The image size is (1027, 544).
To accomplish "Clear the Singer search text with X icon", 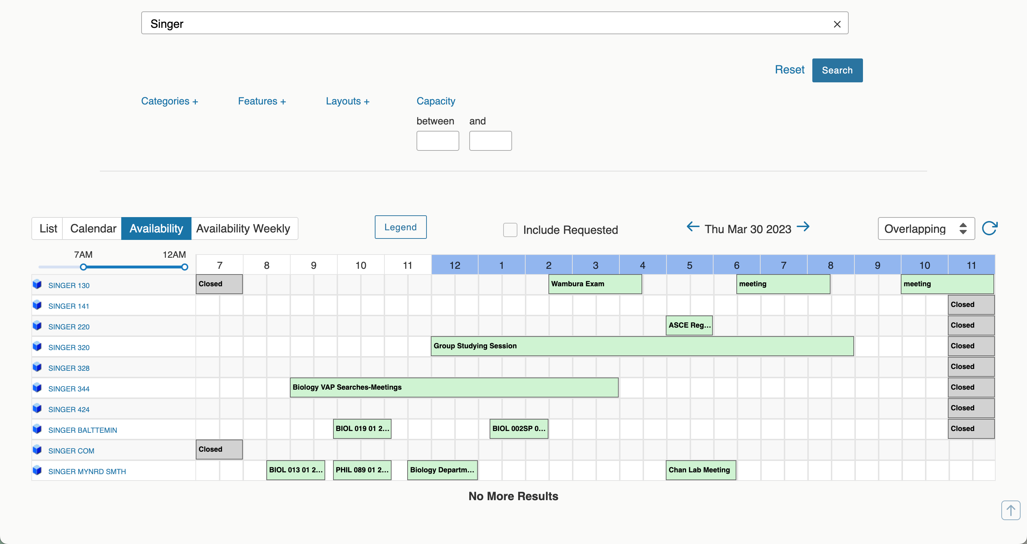I will click(x=837, y=24).
